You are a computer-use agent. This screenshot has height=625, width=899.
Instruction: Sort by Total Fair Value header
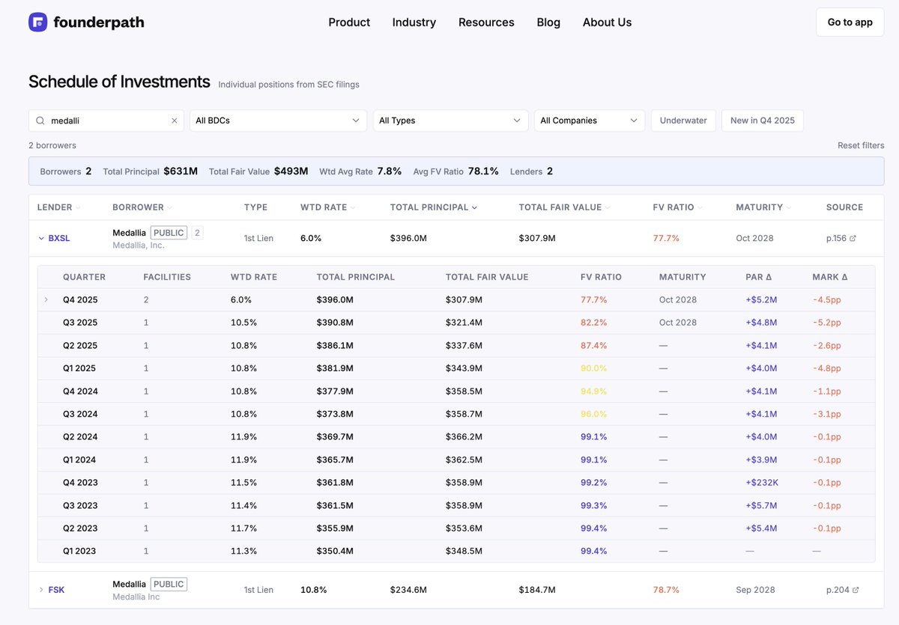564,207
